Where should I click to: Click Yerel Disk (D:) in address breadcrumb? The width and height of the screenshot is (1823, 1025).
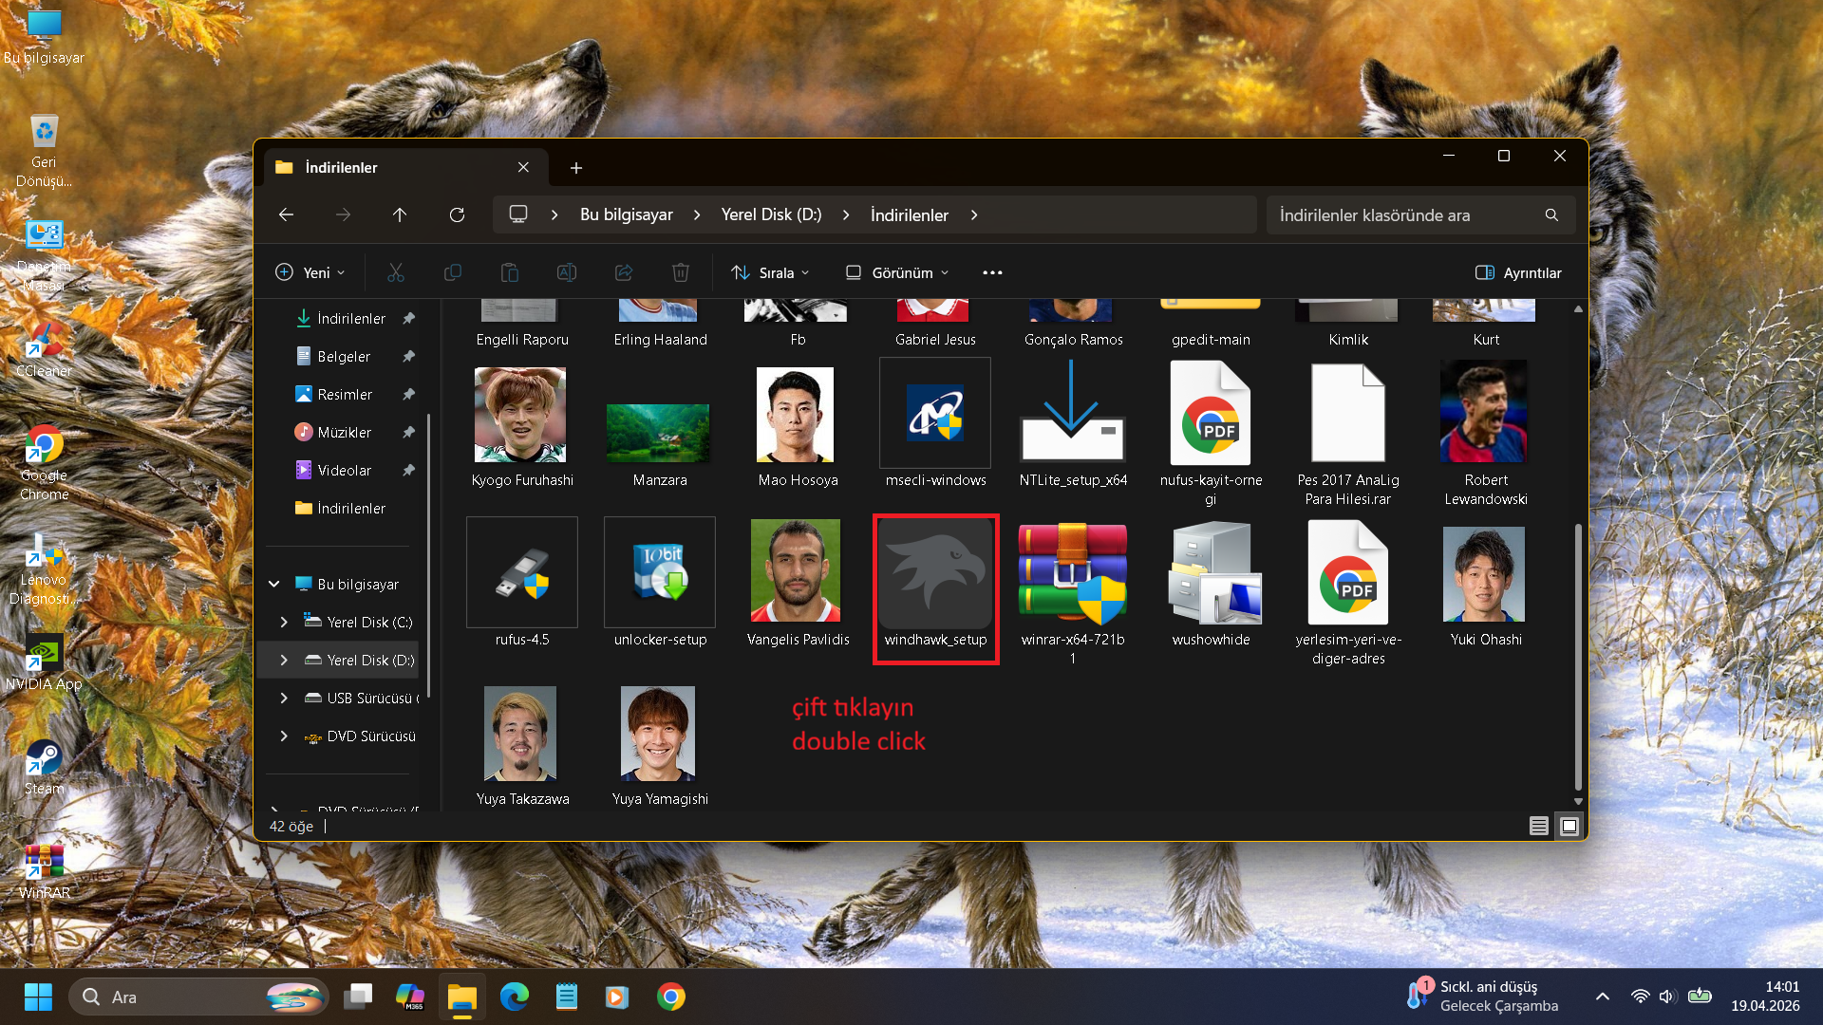coord(771,214)
